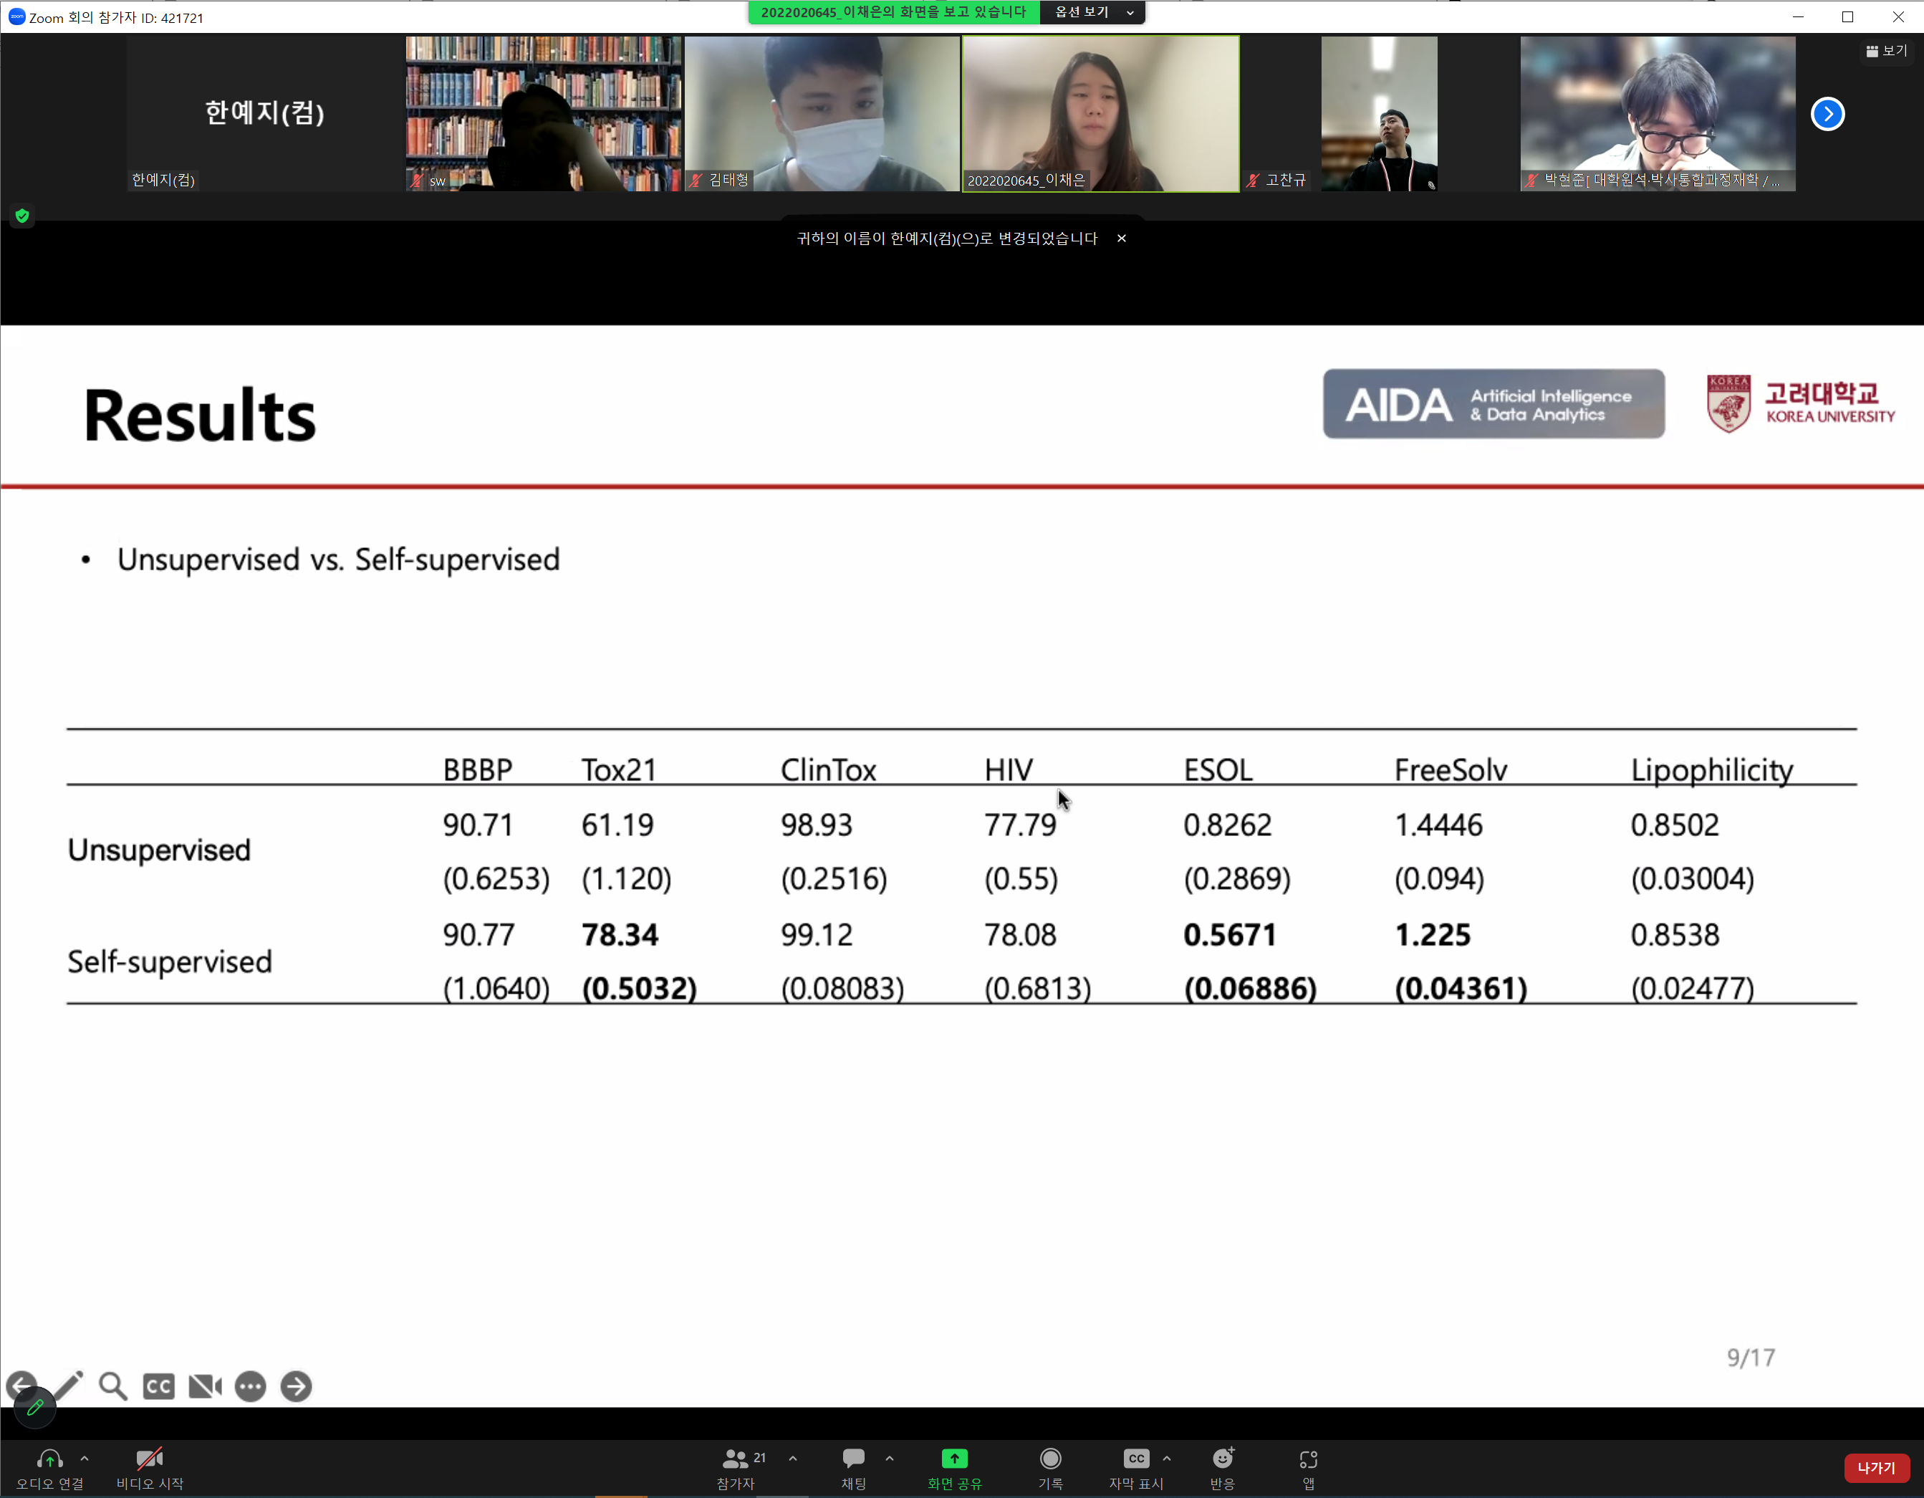The height and width of the screenshot is (1498, 1924).
Task: Click the green encryption shield icon
Action: tap(23, 216)
